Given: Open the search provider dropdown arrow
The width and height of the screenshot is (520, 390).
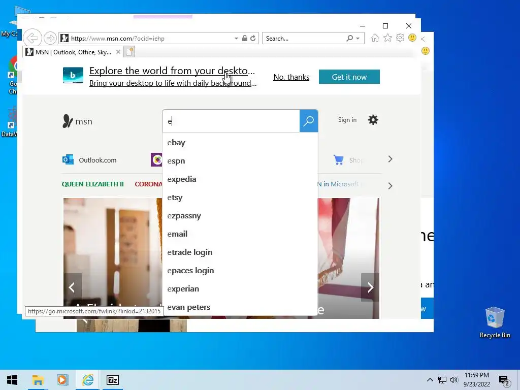Looking at the screenshot, I should pyautogui.click(x=358, y=39).
